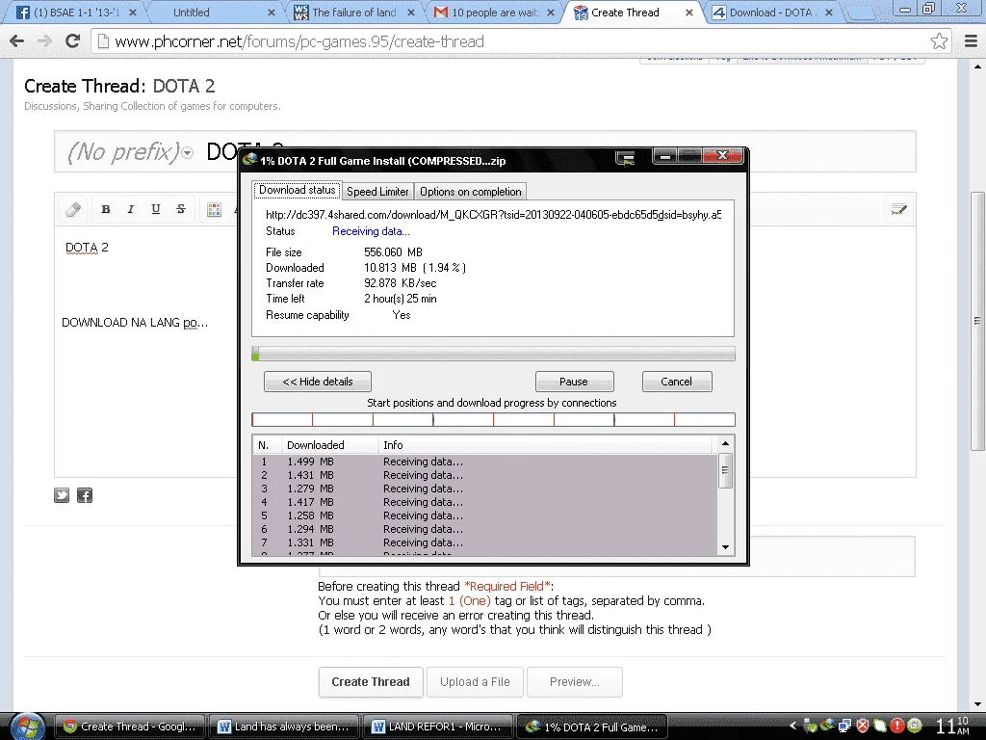
Task: Click the safely remove hardware tray icon
Action: 811,727
